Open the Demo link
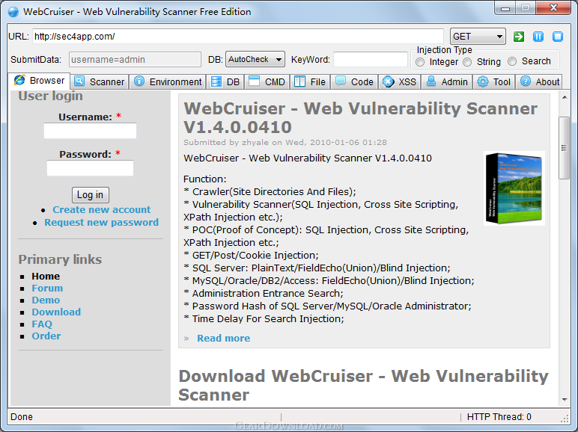This screenshot has width=578, height=432. [46, 300]
